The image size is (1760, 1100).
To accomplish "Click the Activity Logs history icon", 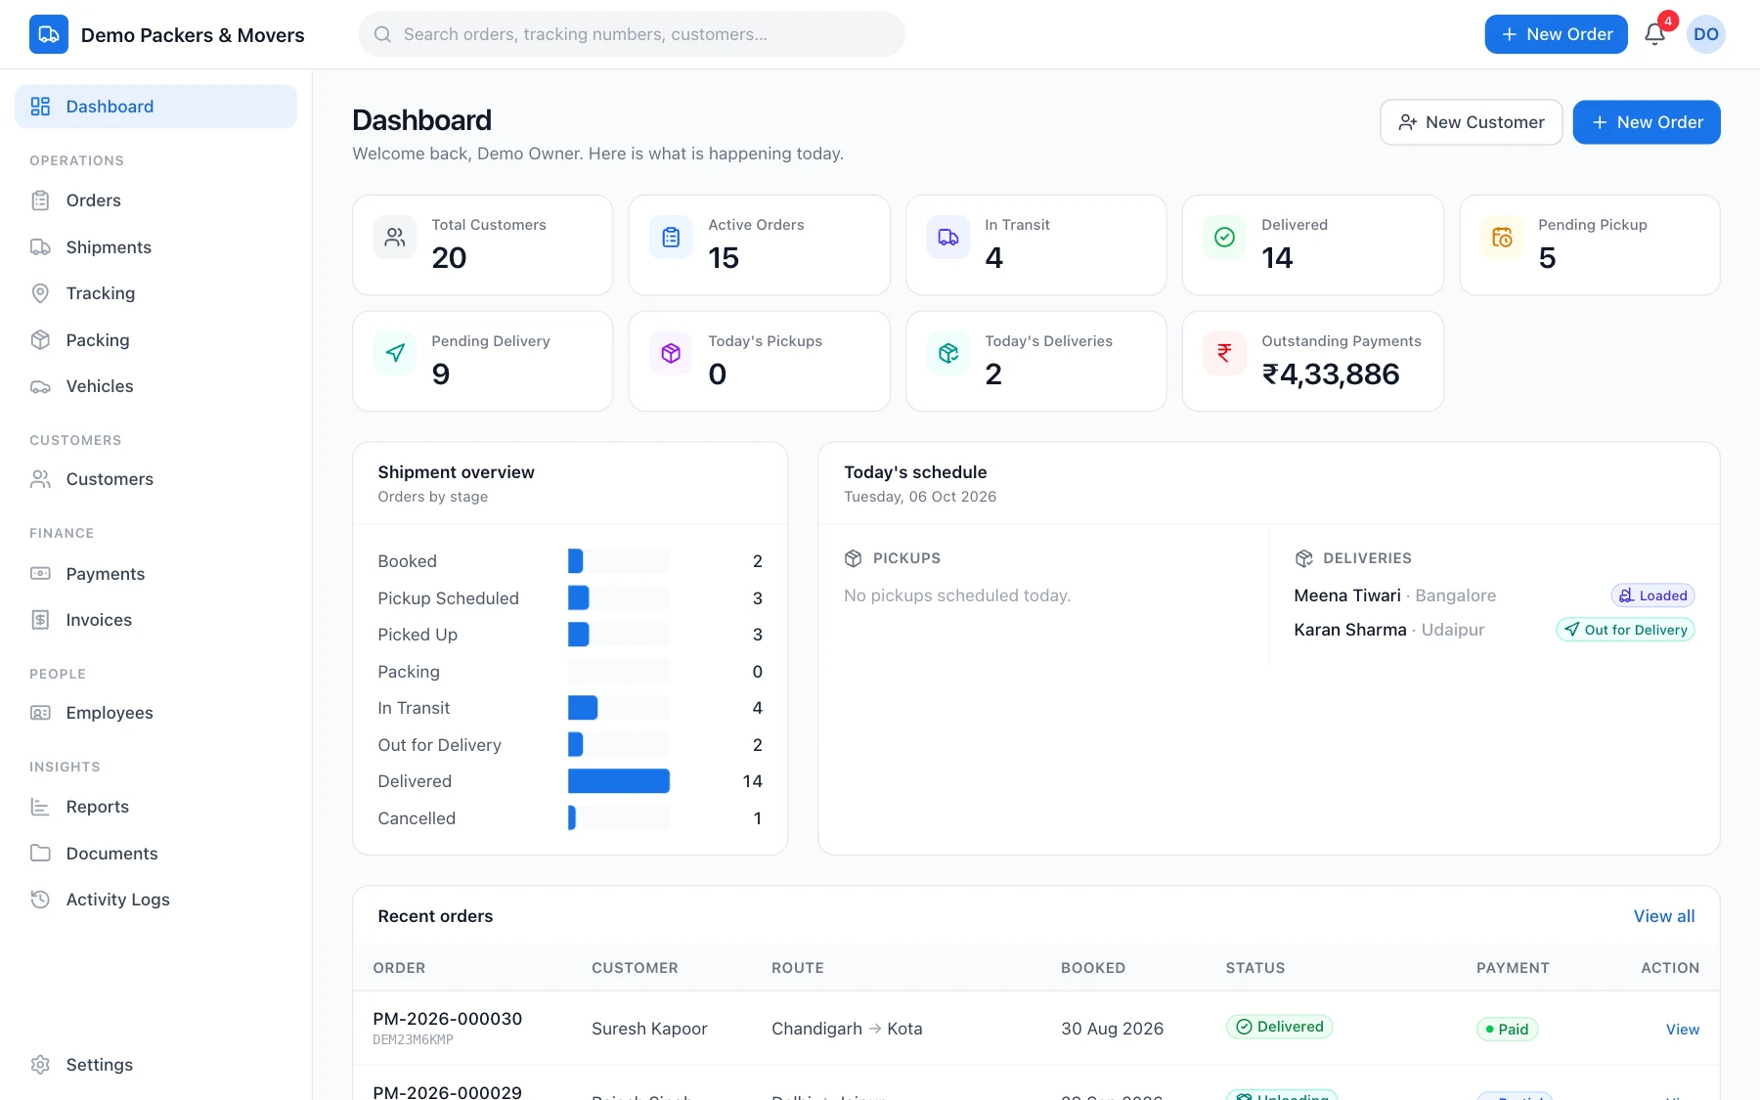I will [x=40, y=900].
